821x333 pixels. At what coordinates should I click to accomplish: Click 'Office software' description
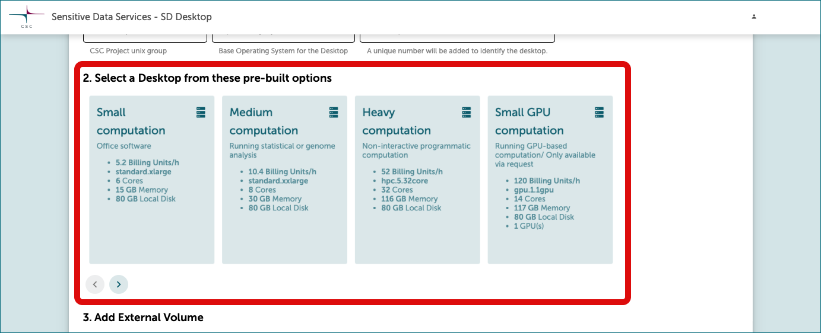click(124, 146)
